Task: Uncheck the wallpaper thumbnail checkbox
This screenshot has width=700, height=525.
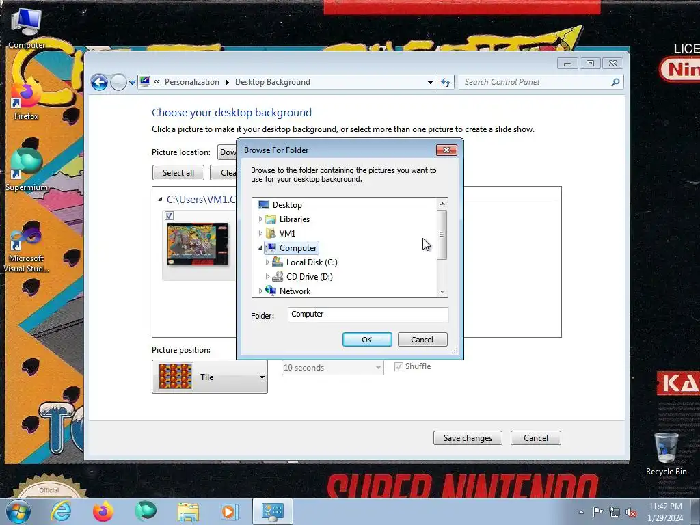Action: [x=170, y=215]
